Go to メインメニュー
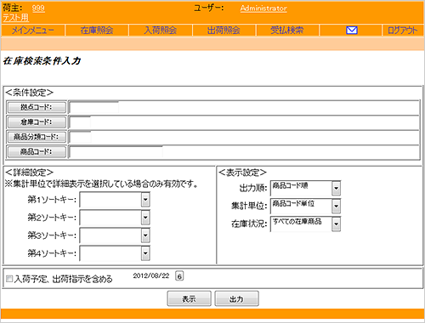Screen dimensions: 425x323 pos(33,31)
